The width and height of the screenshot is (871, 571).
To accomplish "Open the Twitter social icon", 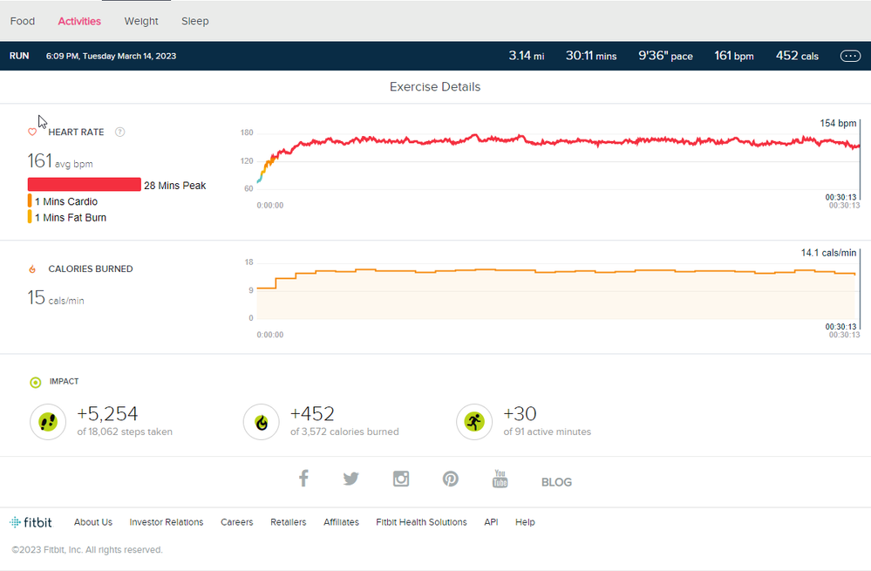I will point(351,479).
